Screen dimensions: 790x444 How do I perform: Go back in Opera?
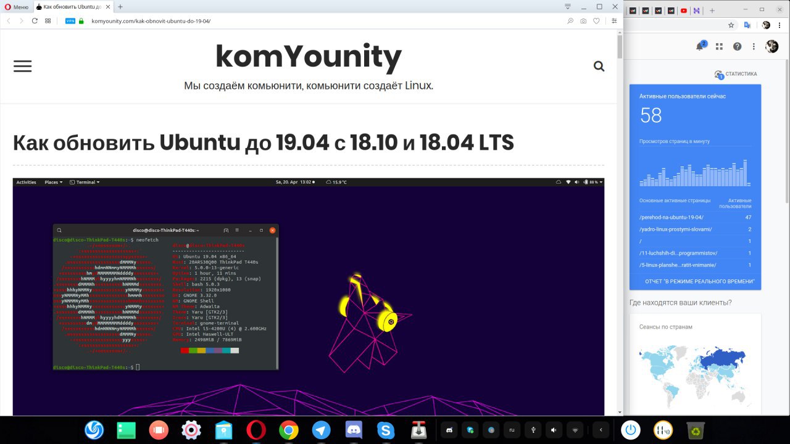(9, 20)
